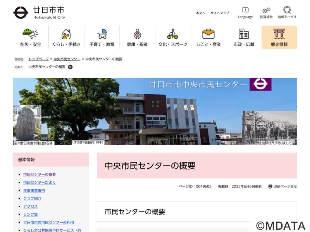Click the 廿日市市 Hatsukaichi City site title
The width and height of the screenshot is (310, 232).
tap(49, 13)
